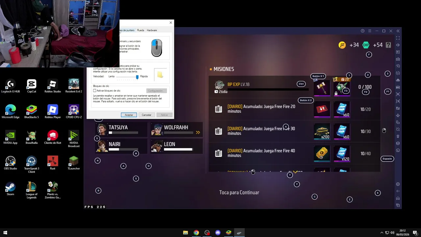Click the green EXP icon beside +54
The height and width of the screenshot is (237, 421).
(366, 45)
